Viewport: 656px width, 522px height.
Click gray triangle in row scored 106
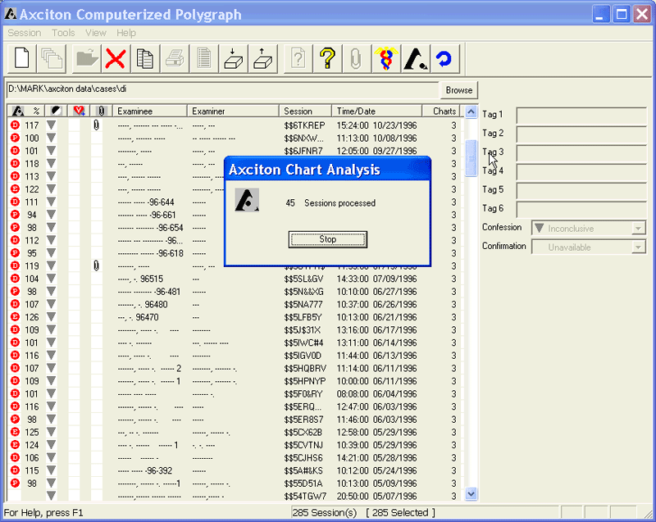(51, 457)
